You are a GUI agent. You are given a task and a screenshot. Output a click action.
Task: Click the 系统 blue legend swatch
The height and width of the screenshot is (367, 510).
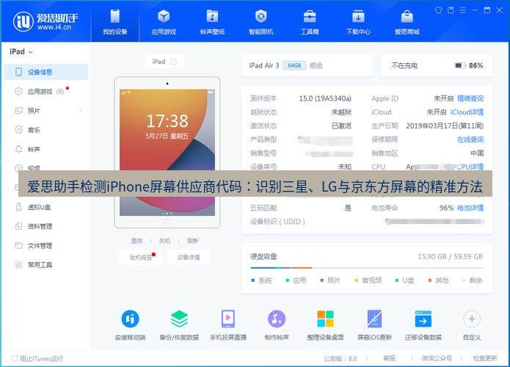(x=252, y=280)
